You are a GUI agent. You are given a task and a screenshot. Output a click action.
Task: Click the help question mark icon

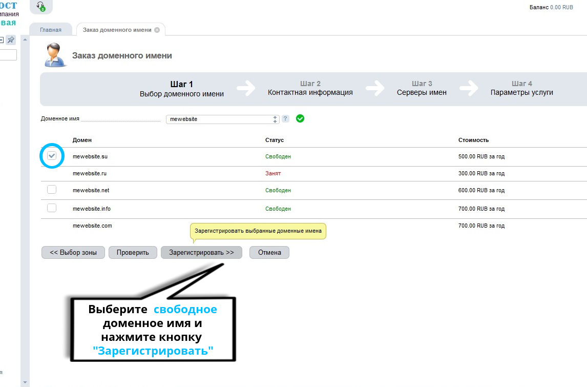[x=285, y=119]
